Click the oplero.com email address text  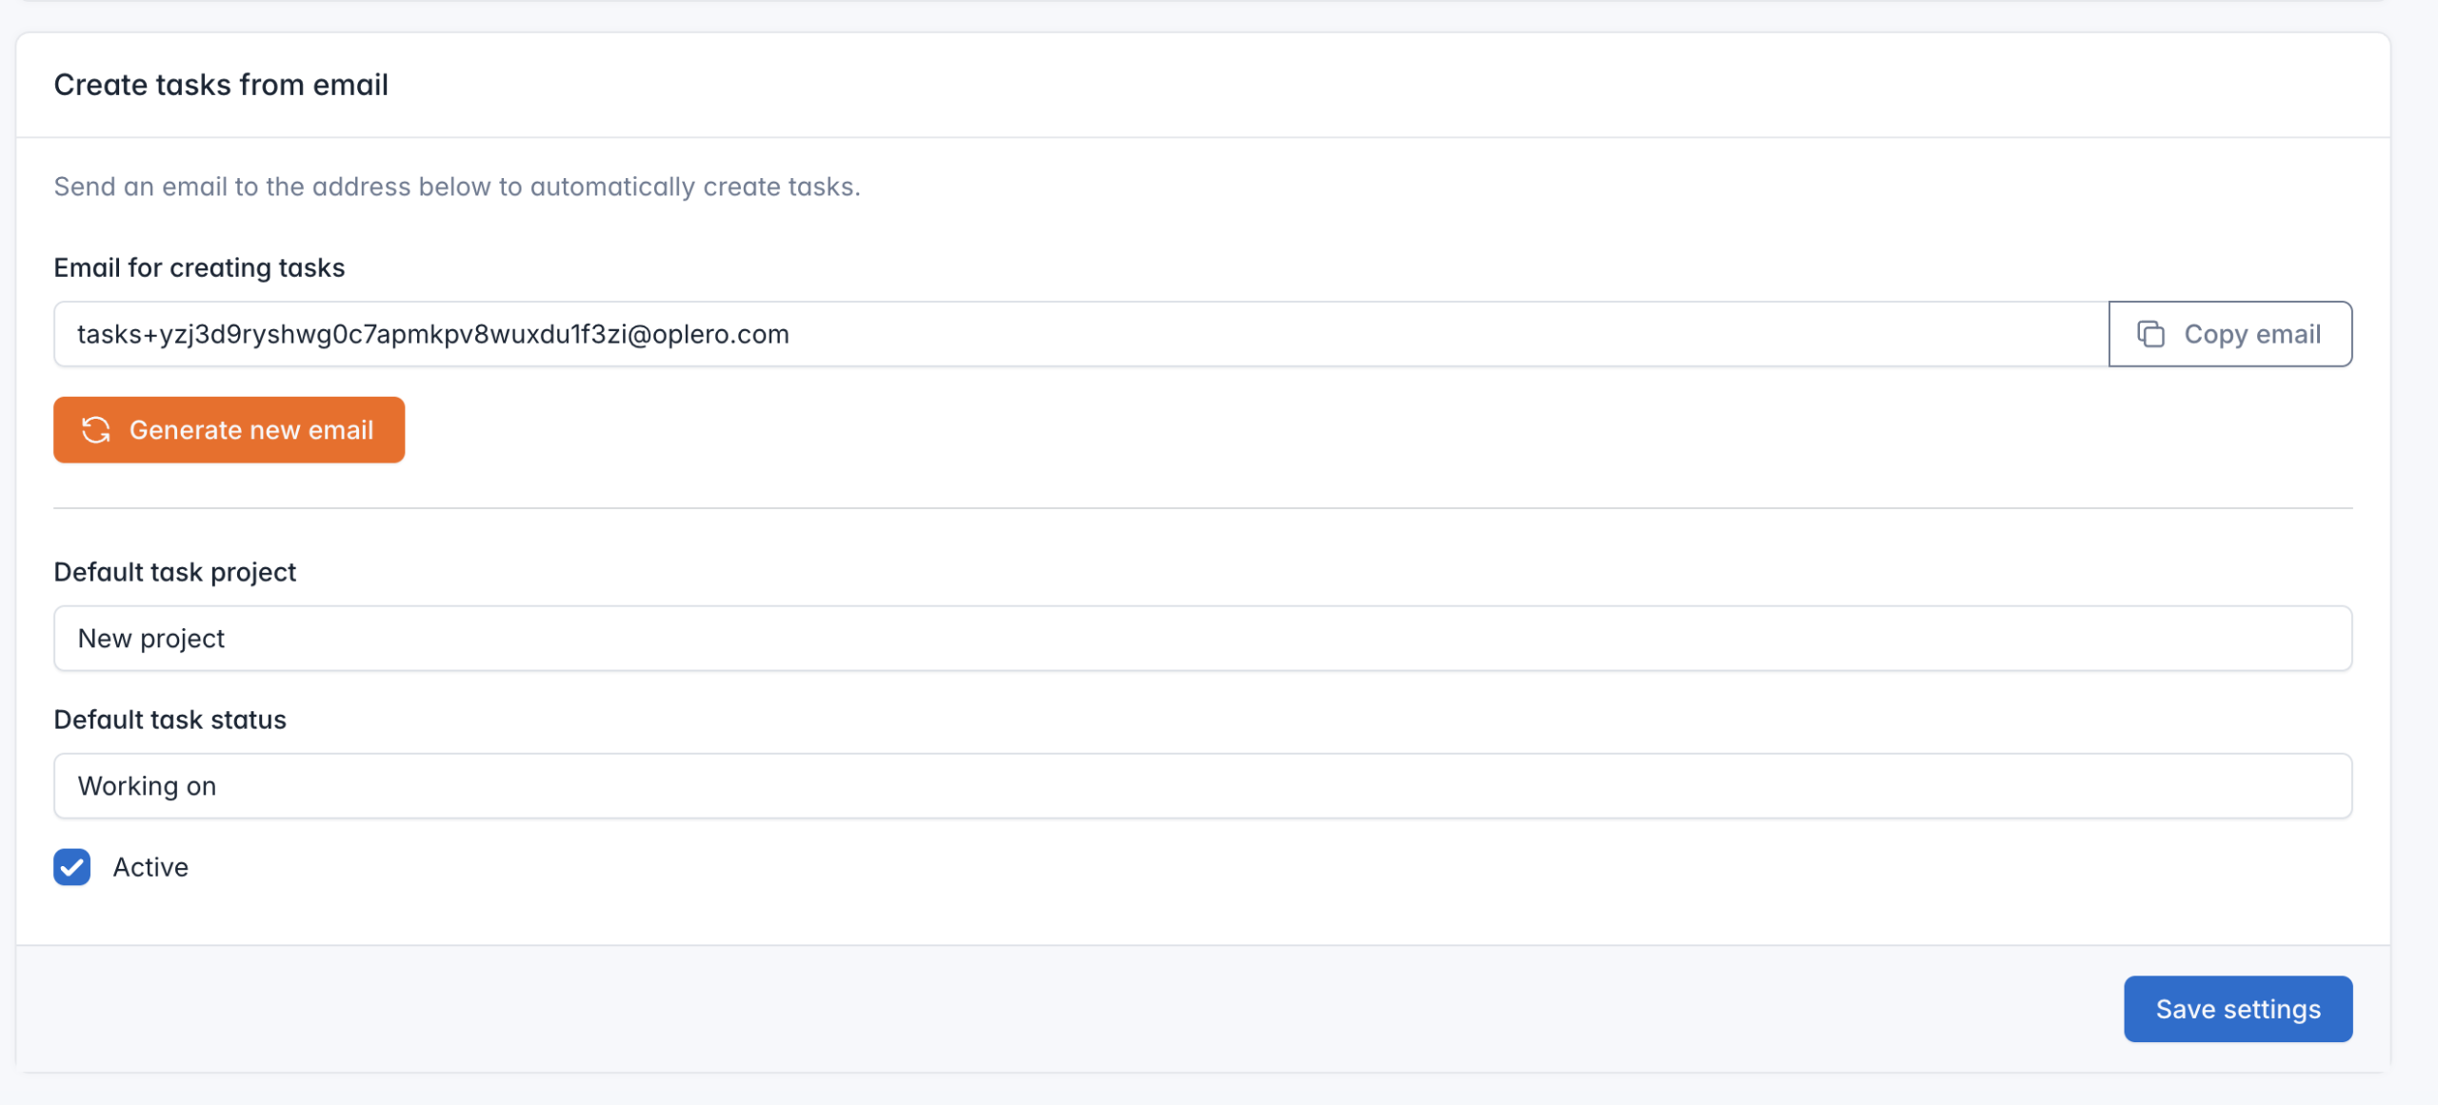point(432,334)
